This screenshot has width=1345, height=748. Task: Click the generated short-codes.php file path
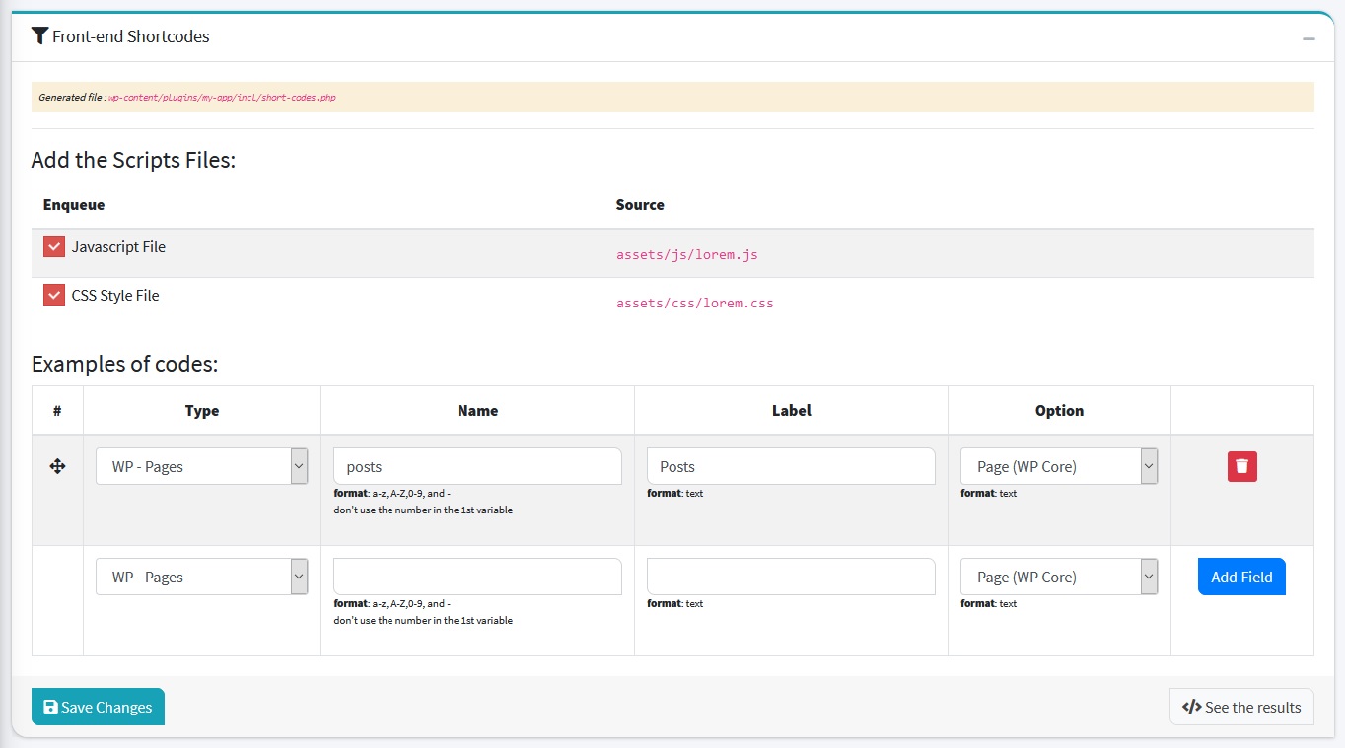[x=222, y=98]
